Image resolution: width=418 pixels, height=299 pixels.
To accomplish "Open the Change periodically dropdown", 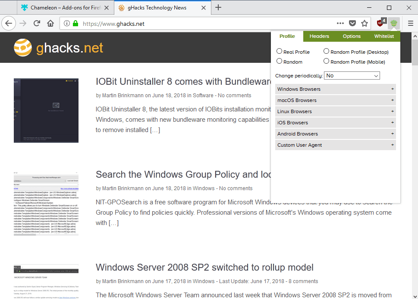I will (352, 76).
